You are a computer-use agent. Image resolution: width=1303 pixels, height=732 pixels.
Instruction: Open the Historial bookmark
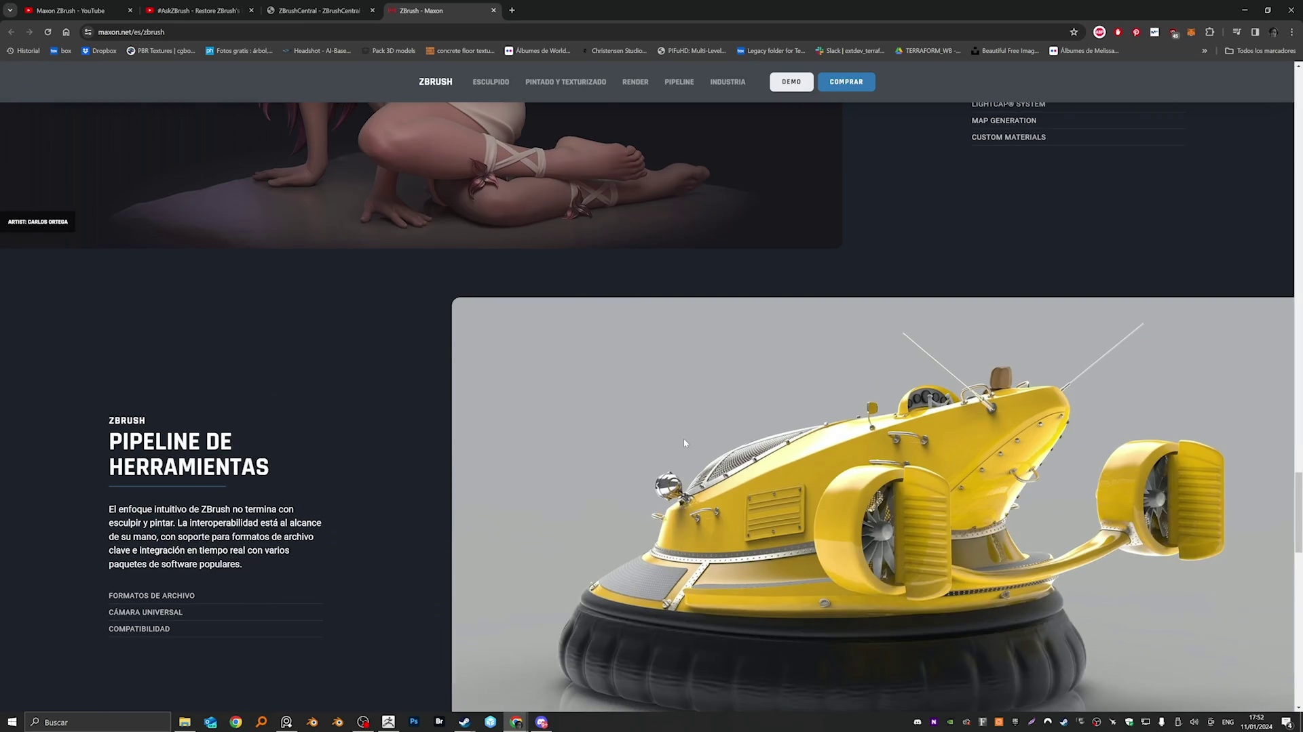click(x=23, y=51)
